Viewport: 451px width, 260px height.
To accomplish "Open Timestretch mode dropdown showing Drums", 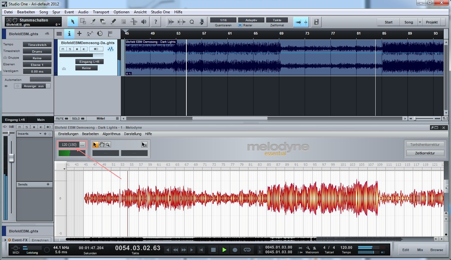I will coord(37,51).
